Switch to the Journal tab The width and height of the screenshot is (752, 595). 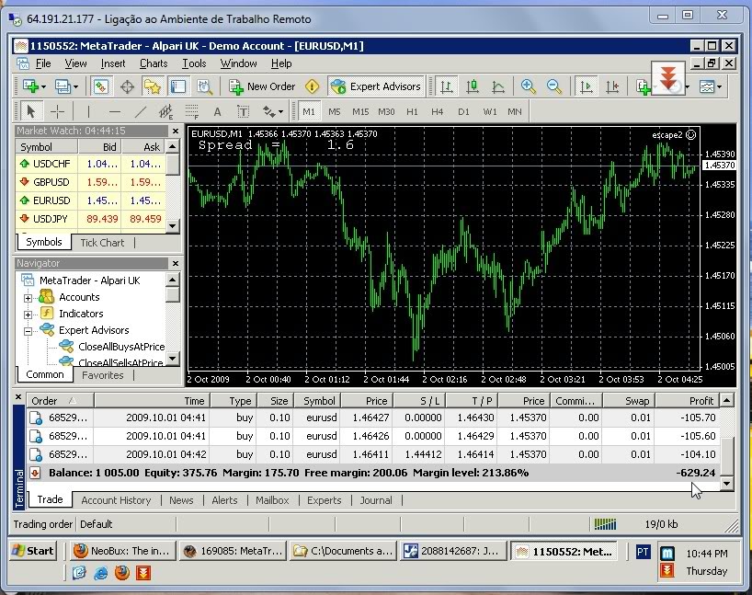pyautogui.click(x=376, y=500)
